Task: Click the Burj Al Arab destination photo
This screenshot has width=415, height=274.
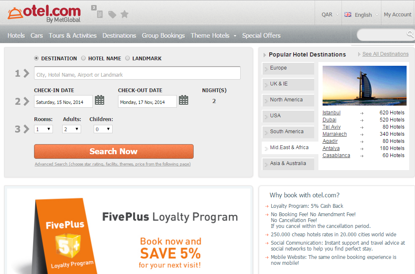Action: click(365, 85)
